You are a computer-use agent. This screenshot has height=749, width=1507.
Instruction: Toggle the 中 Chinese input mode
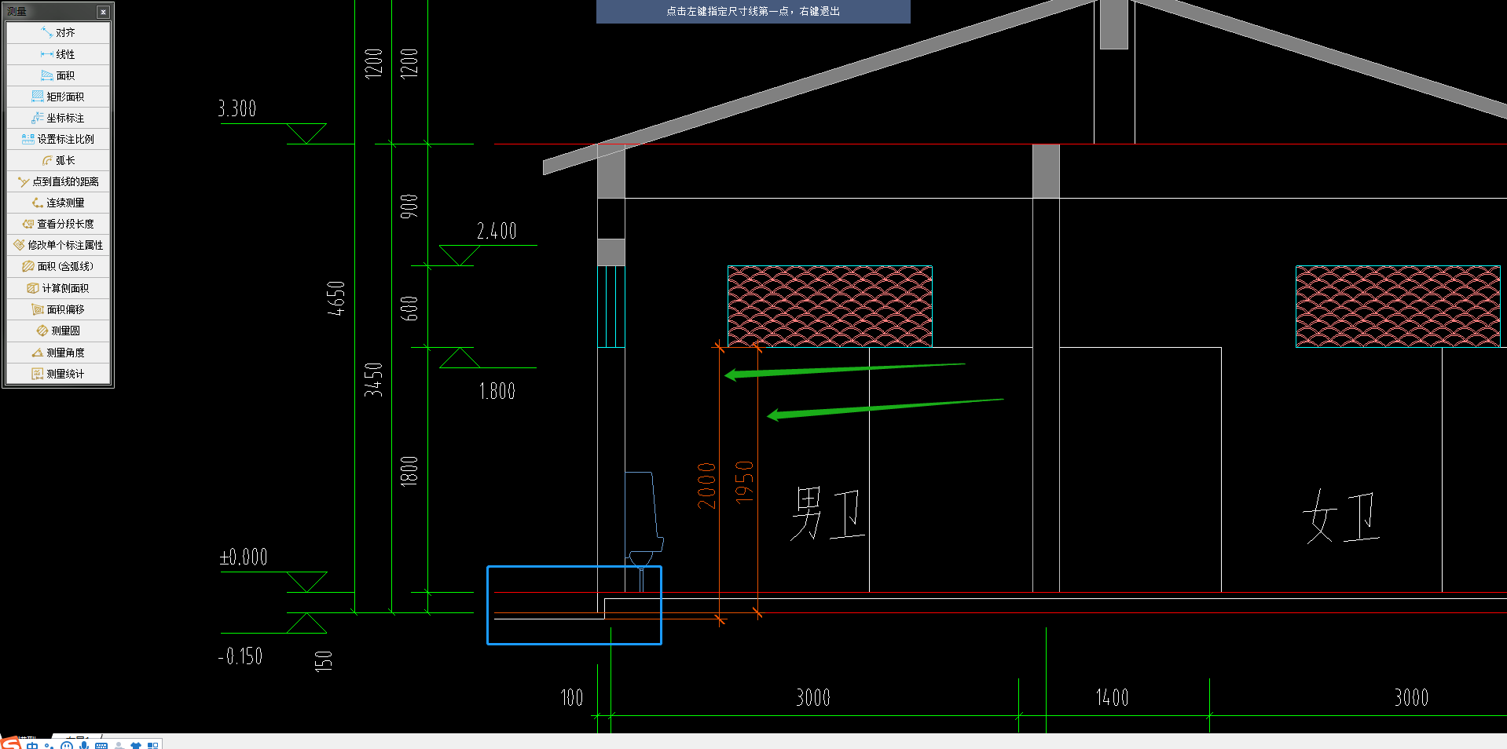point(32,745)
